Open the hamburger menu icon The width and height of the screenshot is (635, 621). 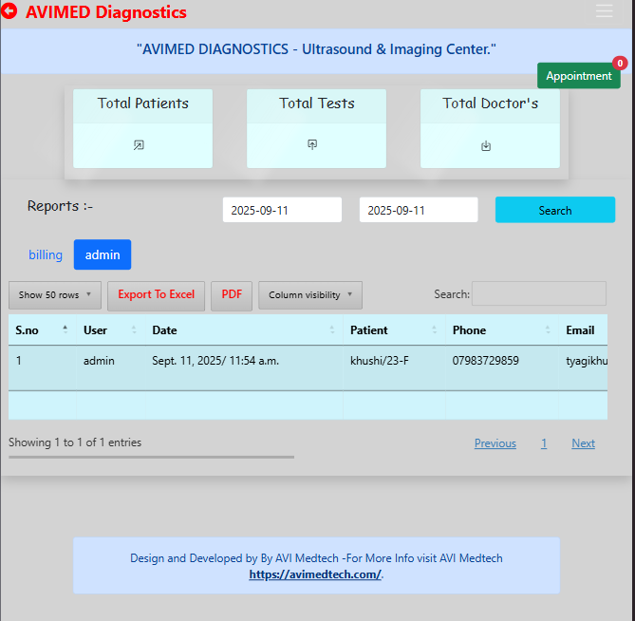(x=604, y=11)
